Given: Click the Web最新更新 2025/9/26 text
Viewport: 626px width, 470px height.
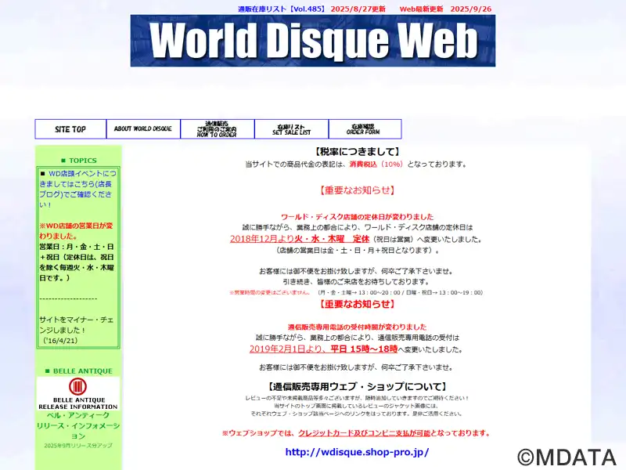Looking at the screenshot, I should pos(445,9).
